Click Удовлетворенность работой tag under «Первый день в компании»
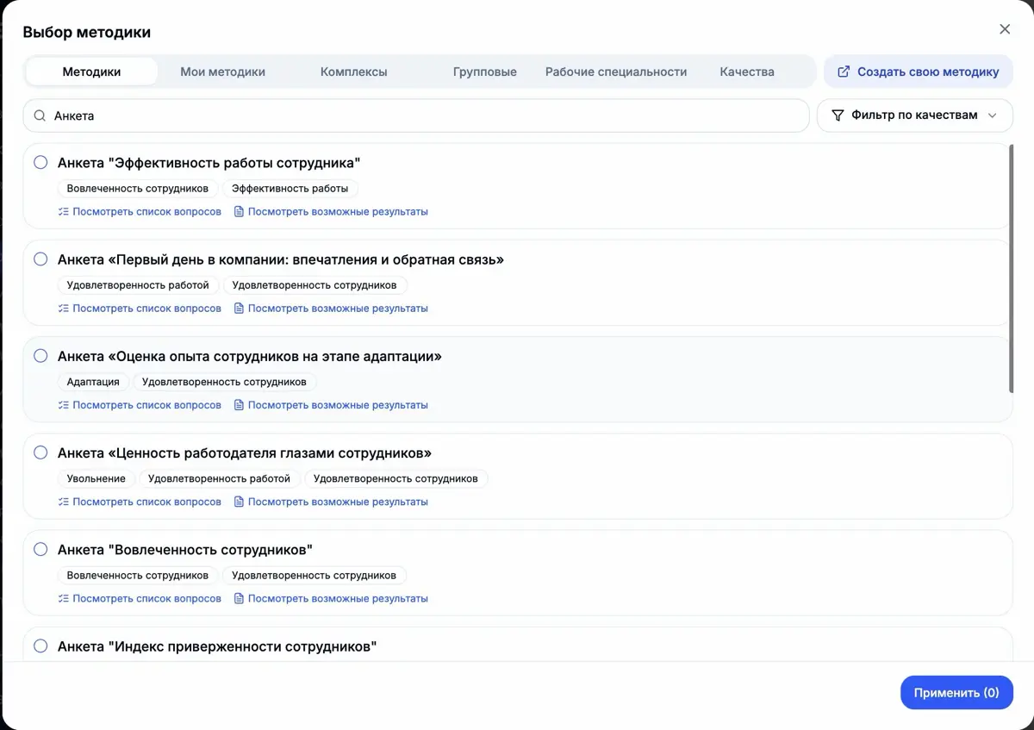Screen dimensions: 1034x730 click(x=138, y=284)
